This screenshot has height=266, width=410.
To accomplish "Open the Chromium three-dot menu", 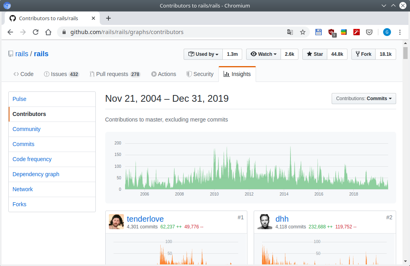I will point(400,32).
